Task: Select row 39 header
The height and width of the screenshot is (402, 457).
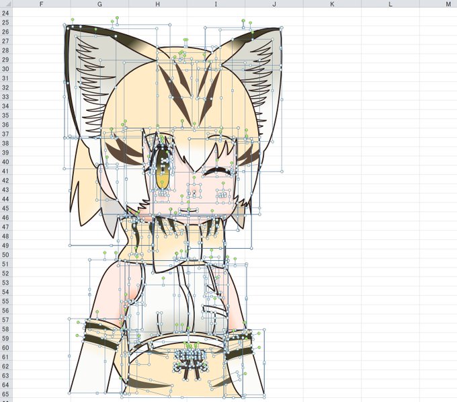Action: coord(6,153)
